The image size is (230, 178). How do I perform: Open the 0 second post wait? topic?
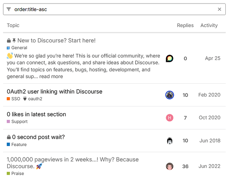tap(39, 137)
